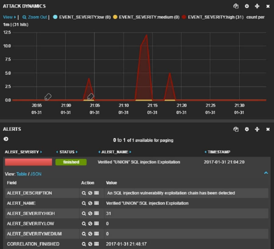274x249 pixels.
Task: Click the red severity bar of the alert
Action: [29, 162]
